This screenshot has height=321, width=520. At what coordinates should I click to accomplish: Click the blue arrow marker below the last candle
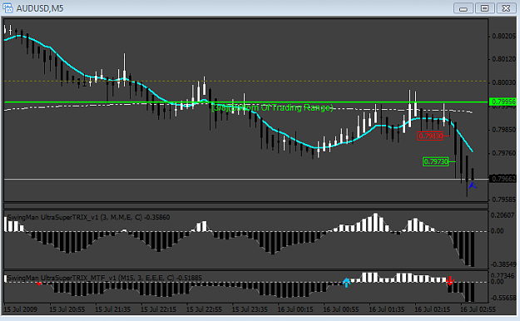click(x=473, y=185)
